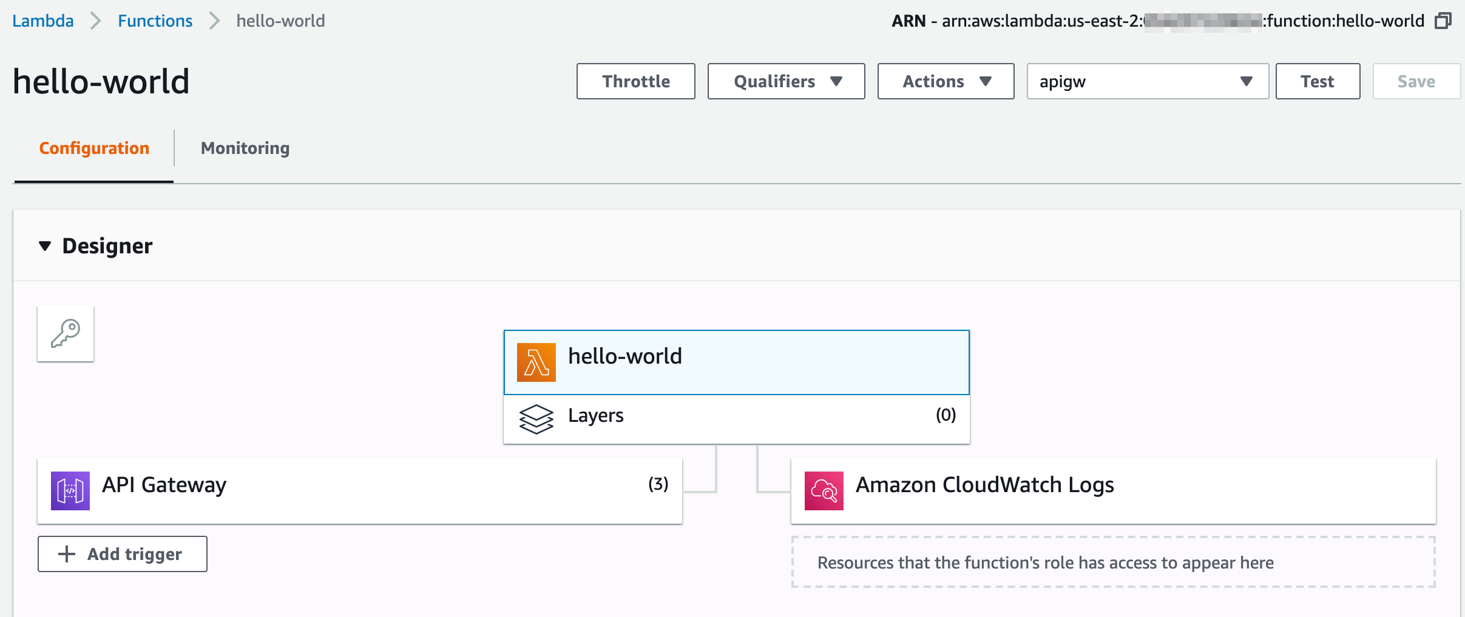The height and width of the screenshot is (617, 1465).
Task: Click the Layers stack icon
Action: click(536, 419)
